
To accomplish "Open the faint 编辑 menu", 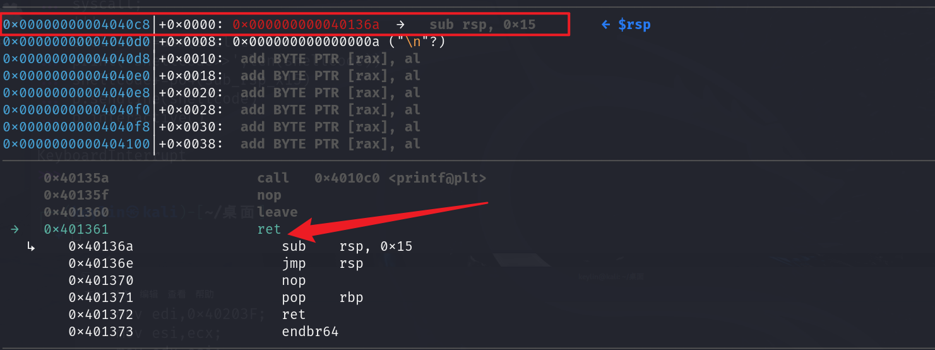I will 149,294.
